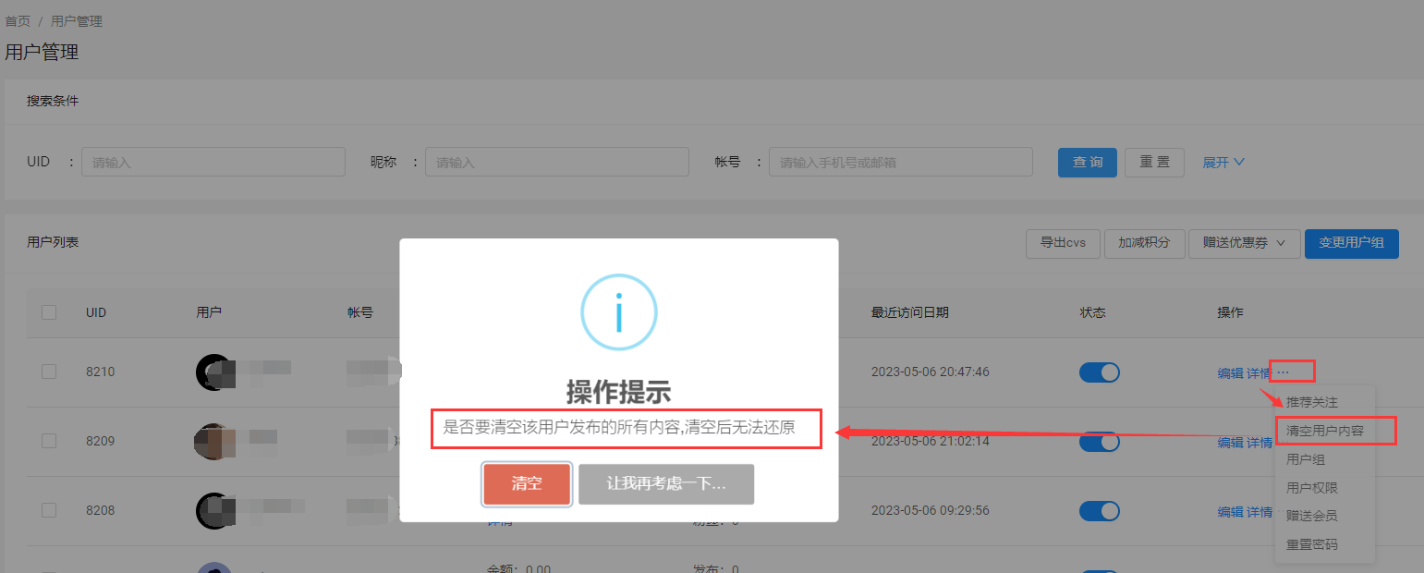Click the avatar of user 8208

click(x=214, y=510)
